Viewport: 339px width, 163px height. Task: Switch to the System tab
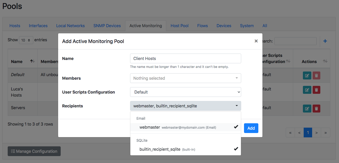click(247, 26)
